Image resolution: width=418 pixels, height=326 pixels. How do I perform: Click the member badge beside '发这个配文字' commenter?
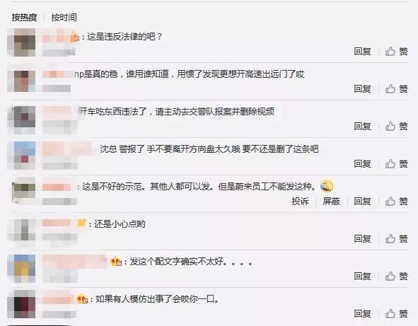116,262
